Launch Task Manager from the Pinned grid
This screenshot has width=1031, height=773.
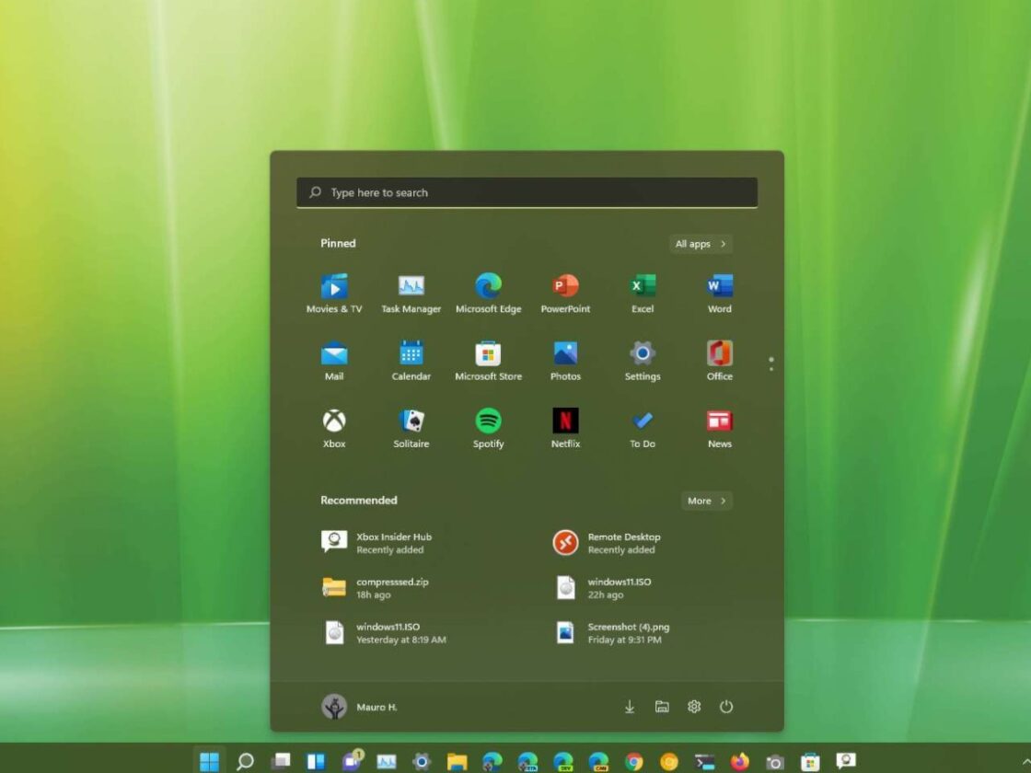coord(411,294)
